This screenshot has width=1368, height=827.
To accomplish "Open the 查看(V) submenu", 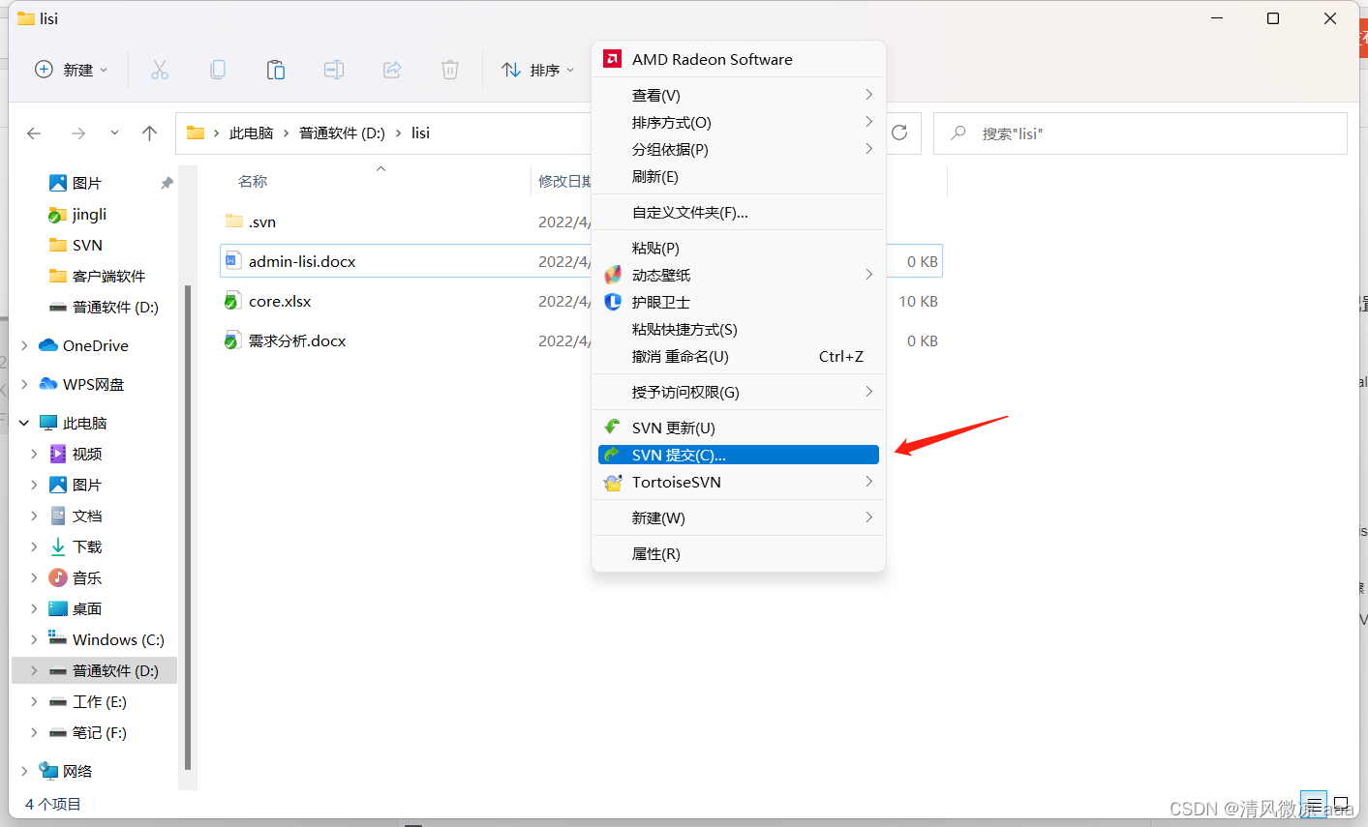I will pyautogui.click(x=739, y=95).
